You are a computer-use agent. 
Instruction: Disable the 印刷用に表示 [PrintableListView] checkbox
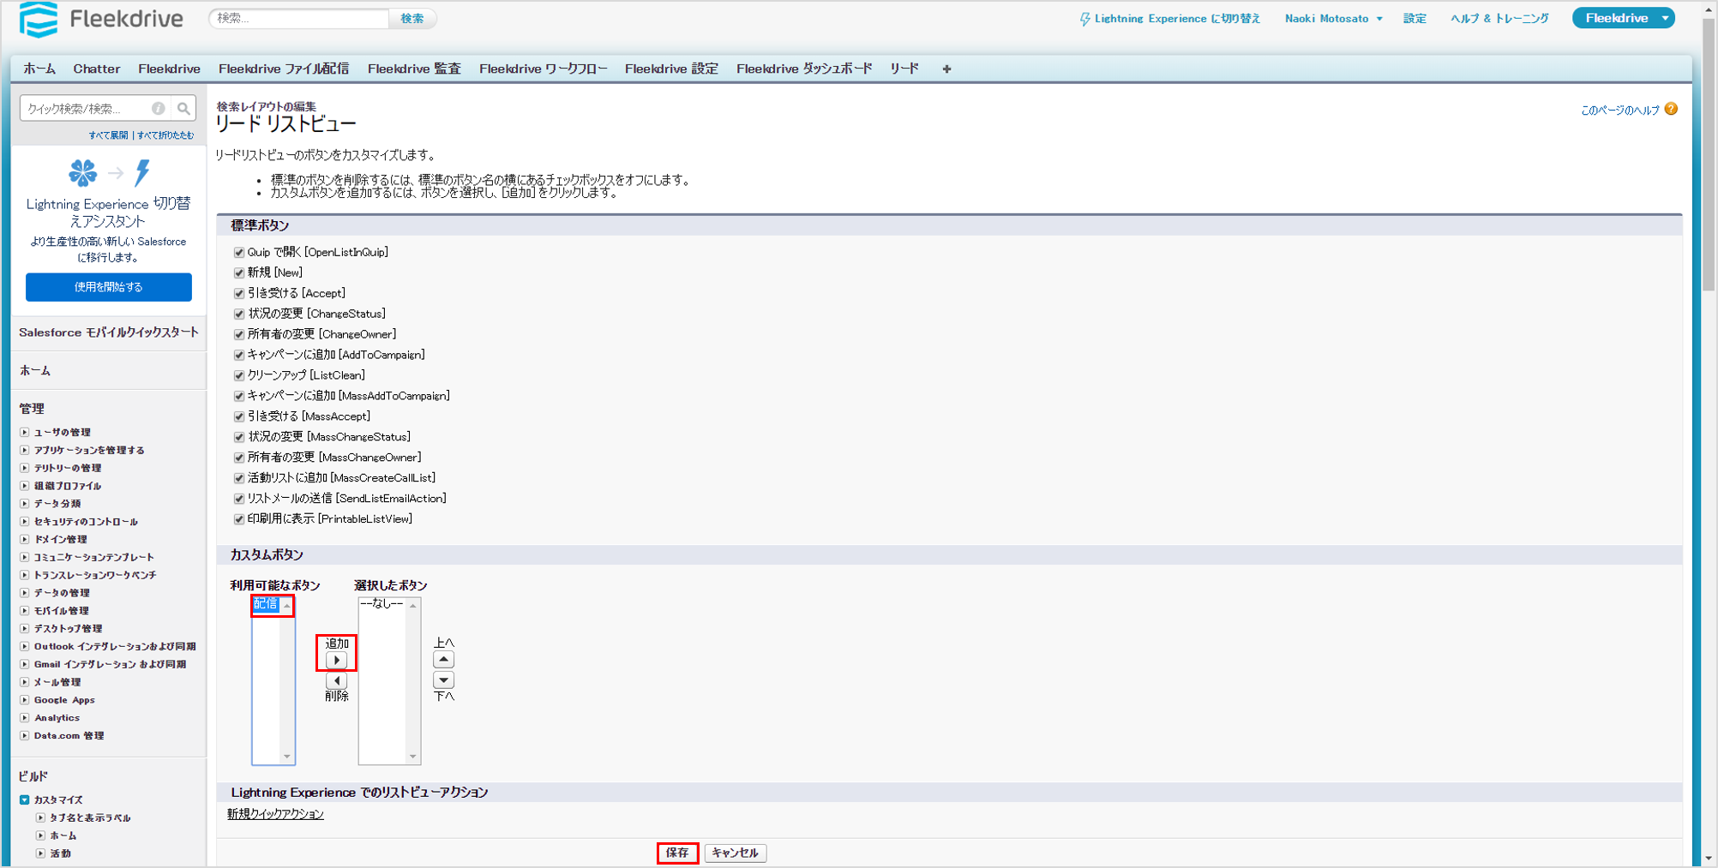[x=239, y=519]
